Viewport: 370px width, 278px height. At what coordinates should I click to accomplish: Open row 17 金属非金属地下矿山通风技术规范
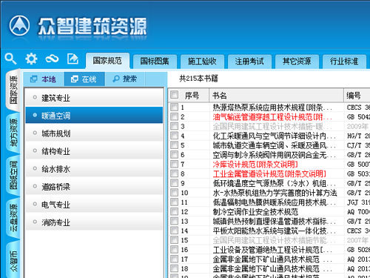coord(272,259)
